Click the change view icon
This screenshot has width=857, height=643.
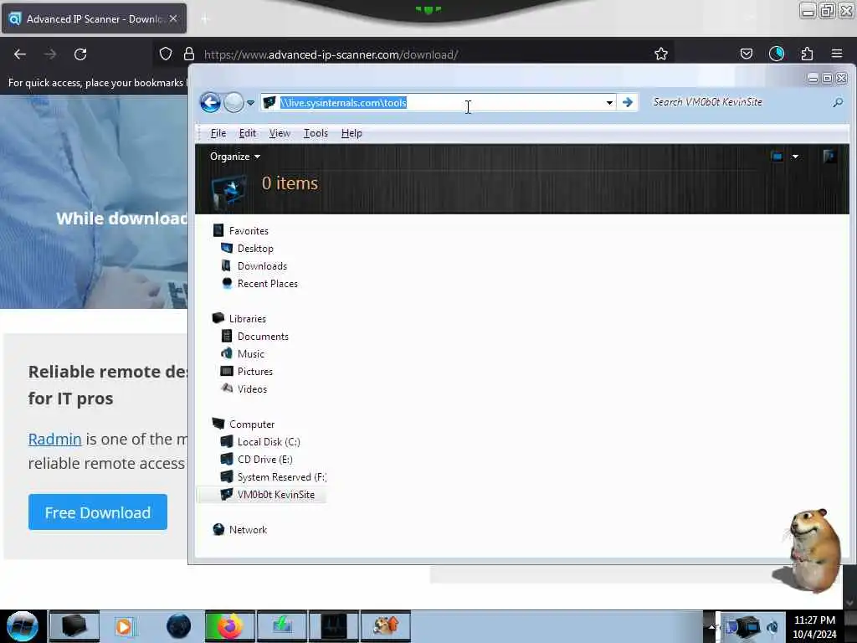point(777,157)
